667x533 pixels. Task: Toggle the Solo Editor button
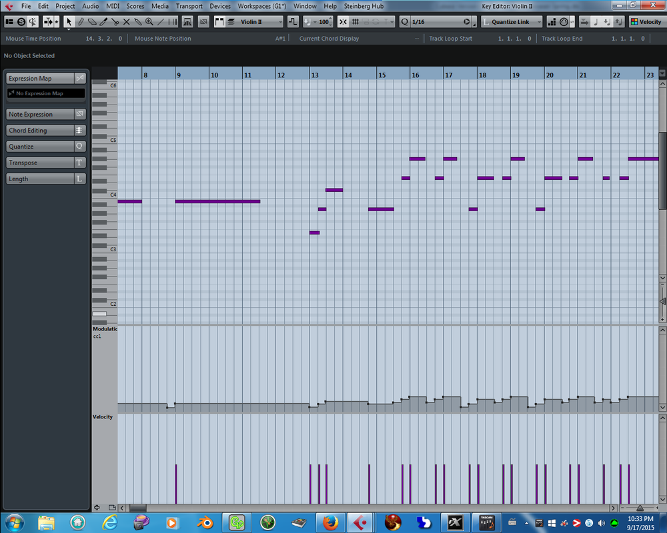[21, 22]
